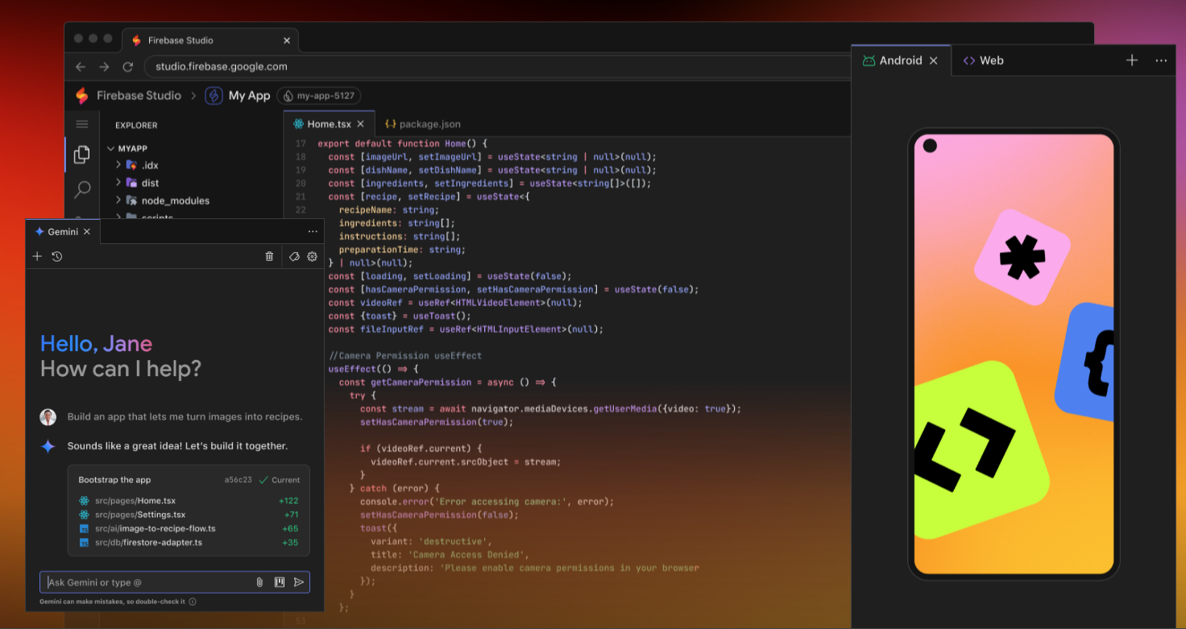Click the pink asterisk tile in phone preview
The image size is (1186, 629).
tap(1022, 258)
